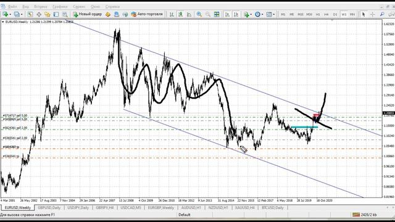The height and width of the screenshot is (222, 395).
Task: Expand the Profiles dropdown arrow
Action: tap(22, 14)
